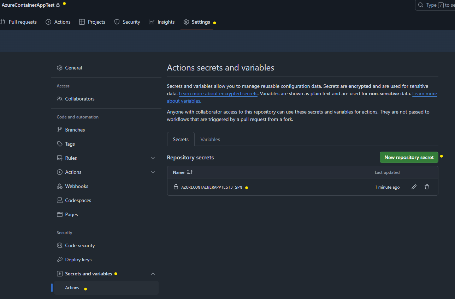
Task: Click the asterisk icon next to Secrets and variables
Action: pyautogui.click(x=60, y=274)
